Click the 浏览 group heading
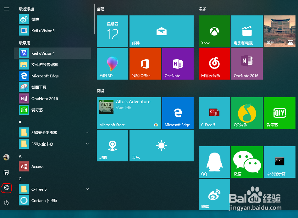This screenshot has width=298, height=218. click(101, 91)
